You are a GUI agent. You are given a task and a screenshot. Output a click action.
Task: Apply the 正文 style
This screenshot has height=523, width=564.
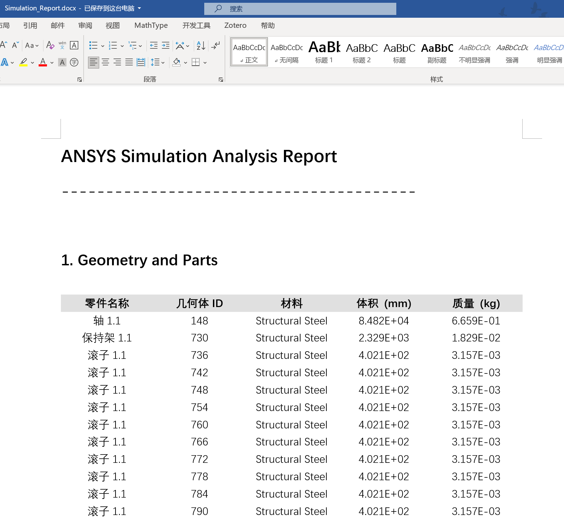249,52
